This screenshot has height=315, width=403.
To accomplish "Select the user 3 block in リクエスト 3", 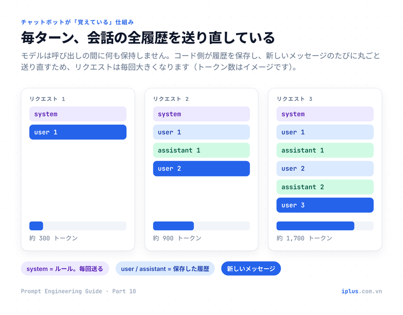I will (325, 205).
